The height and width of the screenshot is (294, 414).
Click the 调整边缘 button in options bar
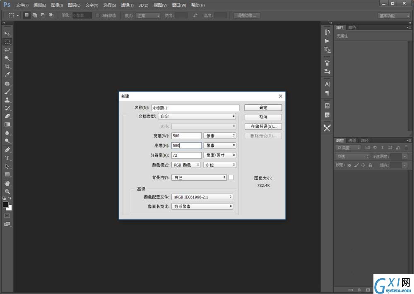247,16
